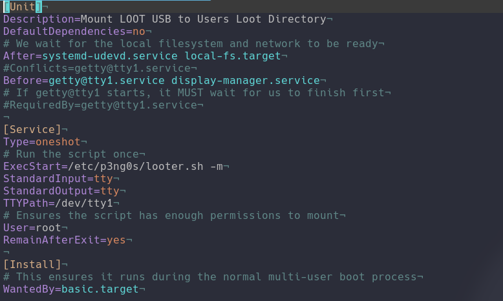This screenshot has height=301, width=503.
Task: Select local-fs.target in the After line
Action: point(233,56)
